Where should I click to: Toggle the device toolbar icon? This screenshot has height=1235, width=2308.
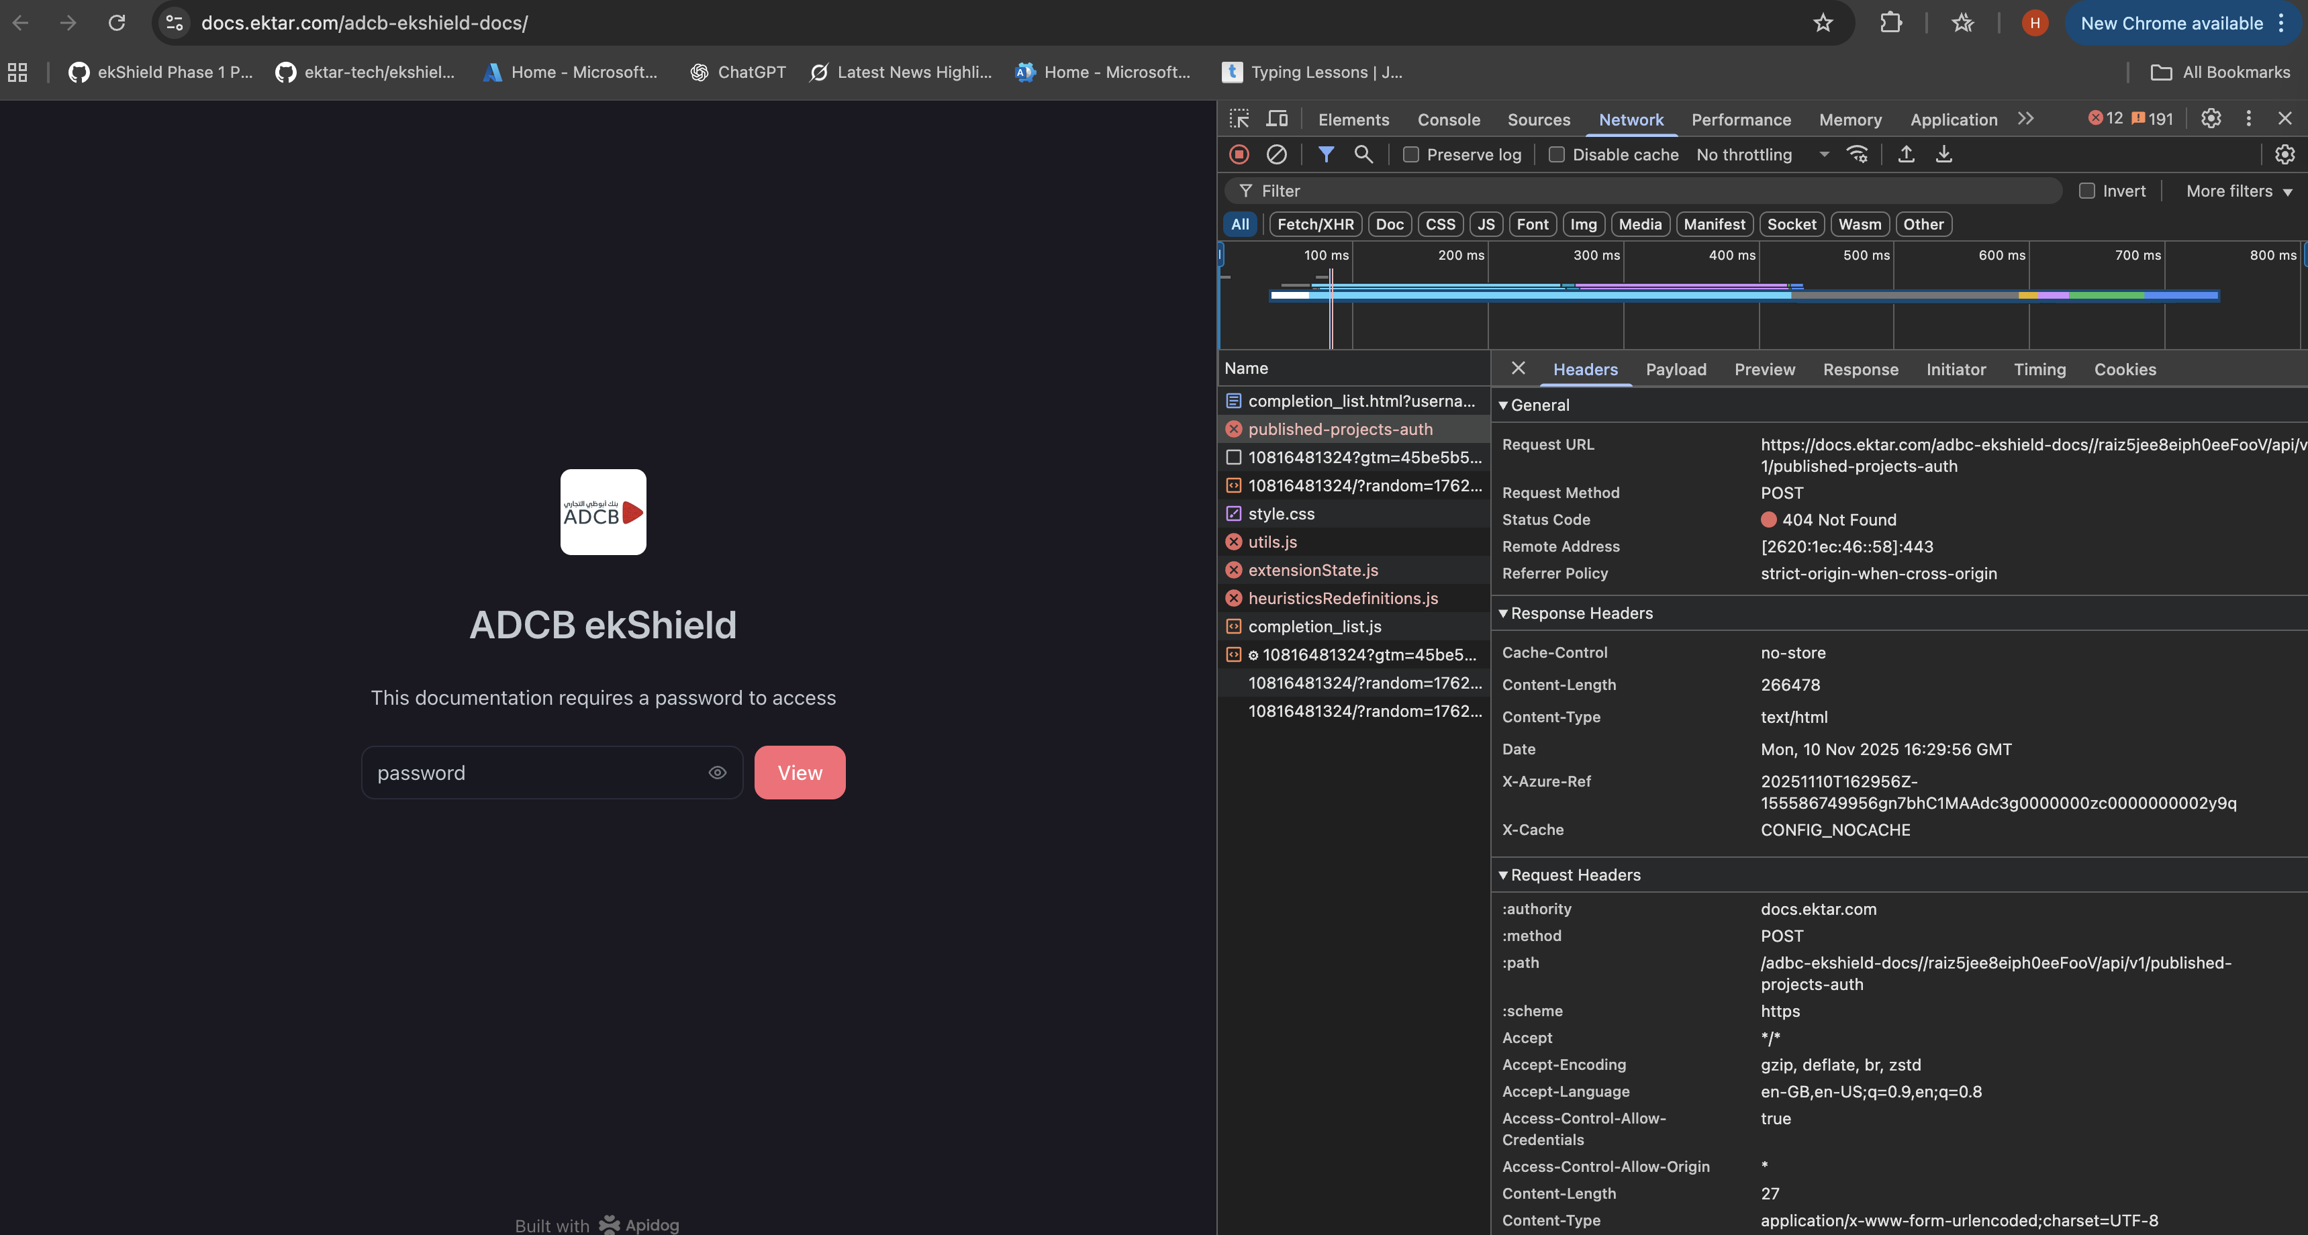1277,118
